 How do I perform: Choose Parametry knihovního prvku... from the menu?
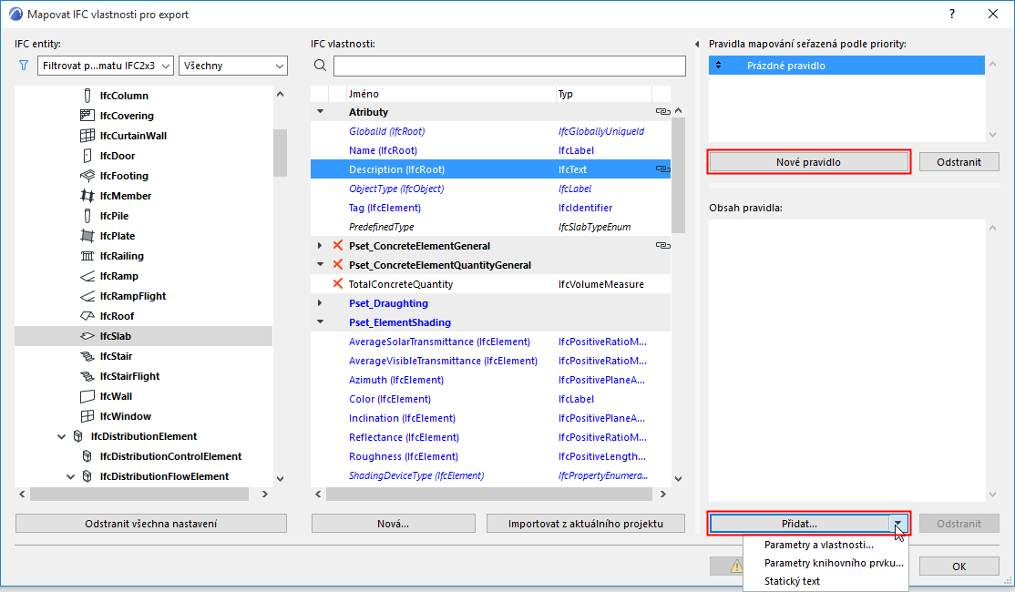[x=834, y=563]
